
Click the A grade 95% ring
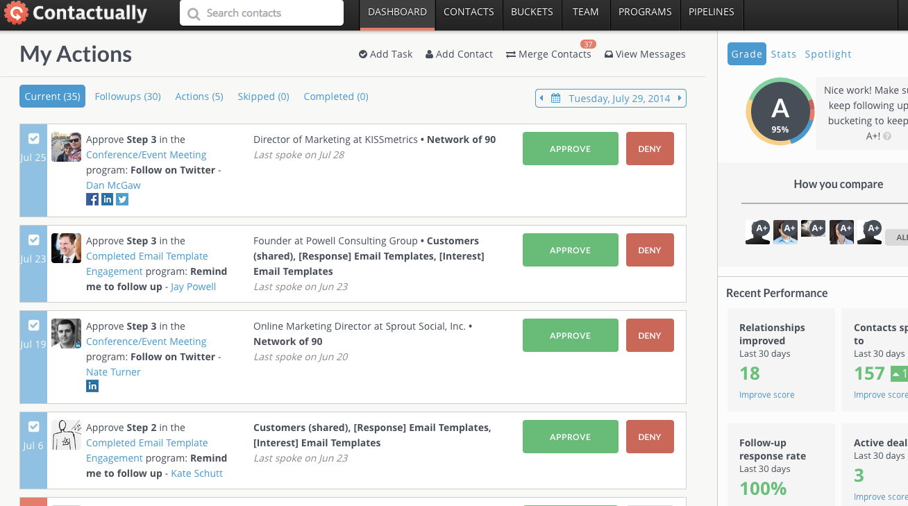[x=780, y=110]
